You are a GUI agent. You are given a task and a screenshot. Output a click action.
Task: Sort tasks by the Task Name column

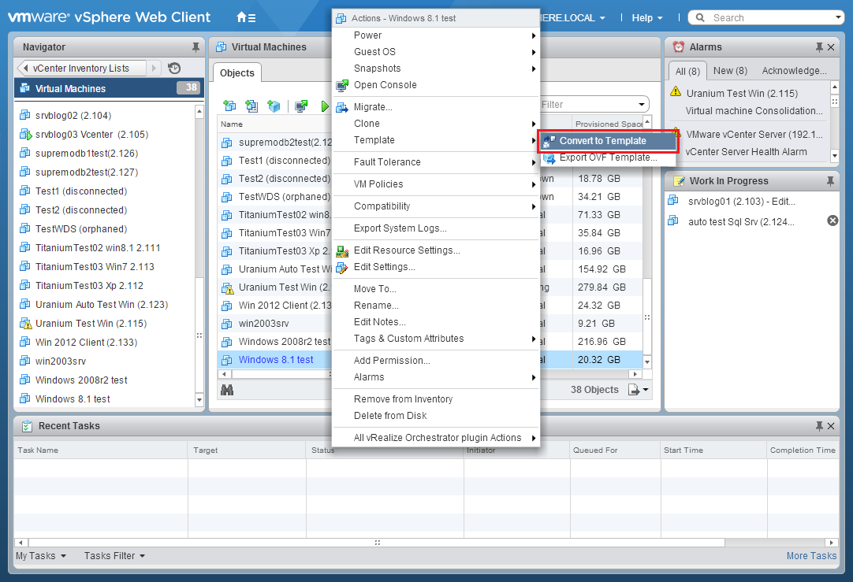click(x=101, y=450)
